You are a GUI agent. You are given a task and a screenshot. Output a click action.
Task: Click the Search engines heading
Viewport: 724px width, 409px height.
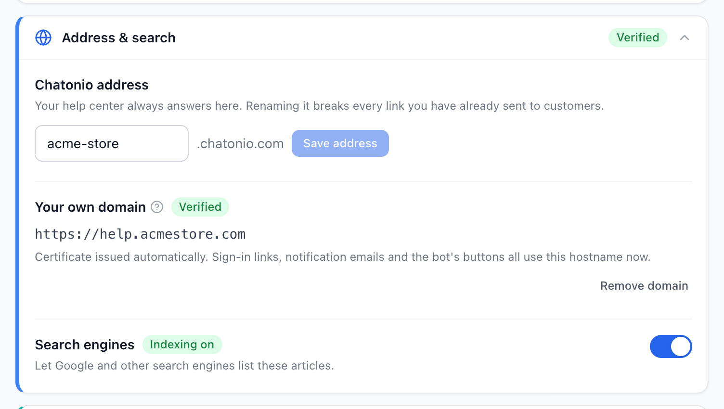click(85, 345)
